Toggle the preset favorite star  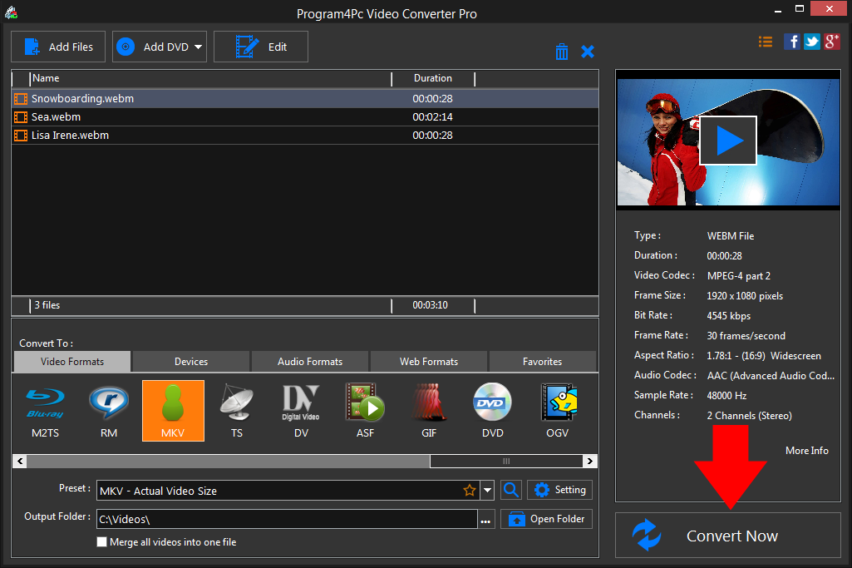click(x=470, y=490)
